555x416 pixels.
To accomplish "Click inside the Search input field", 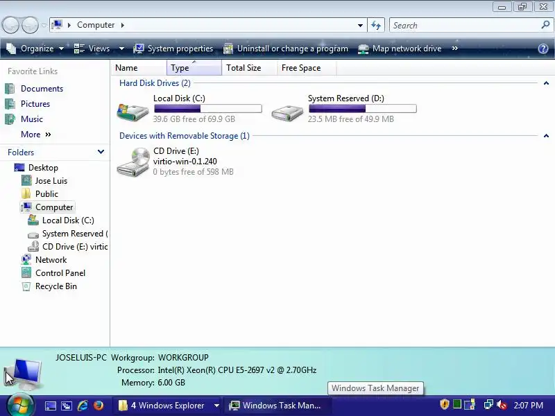I will pyautogui.click(x=466, y=26).
